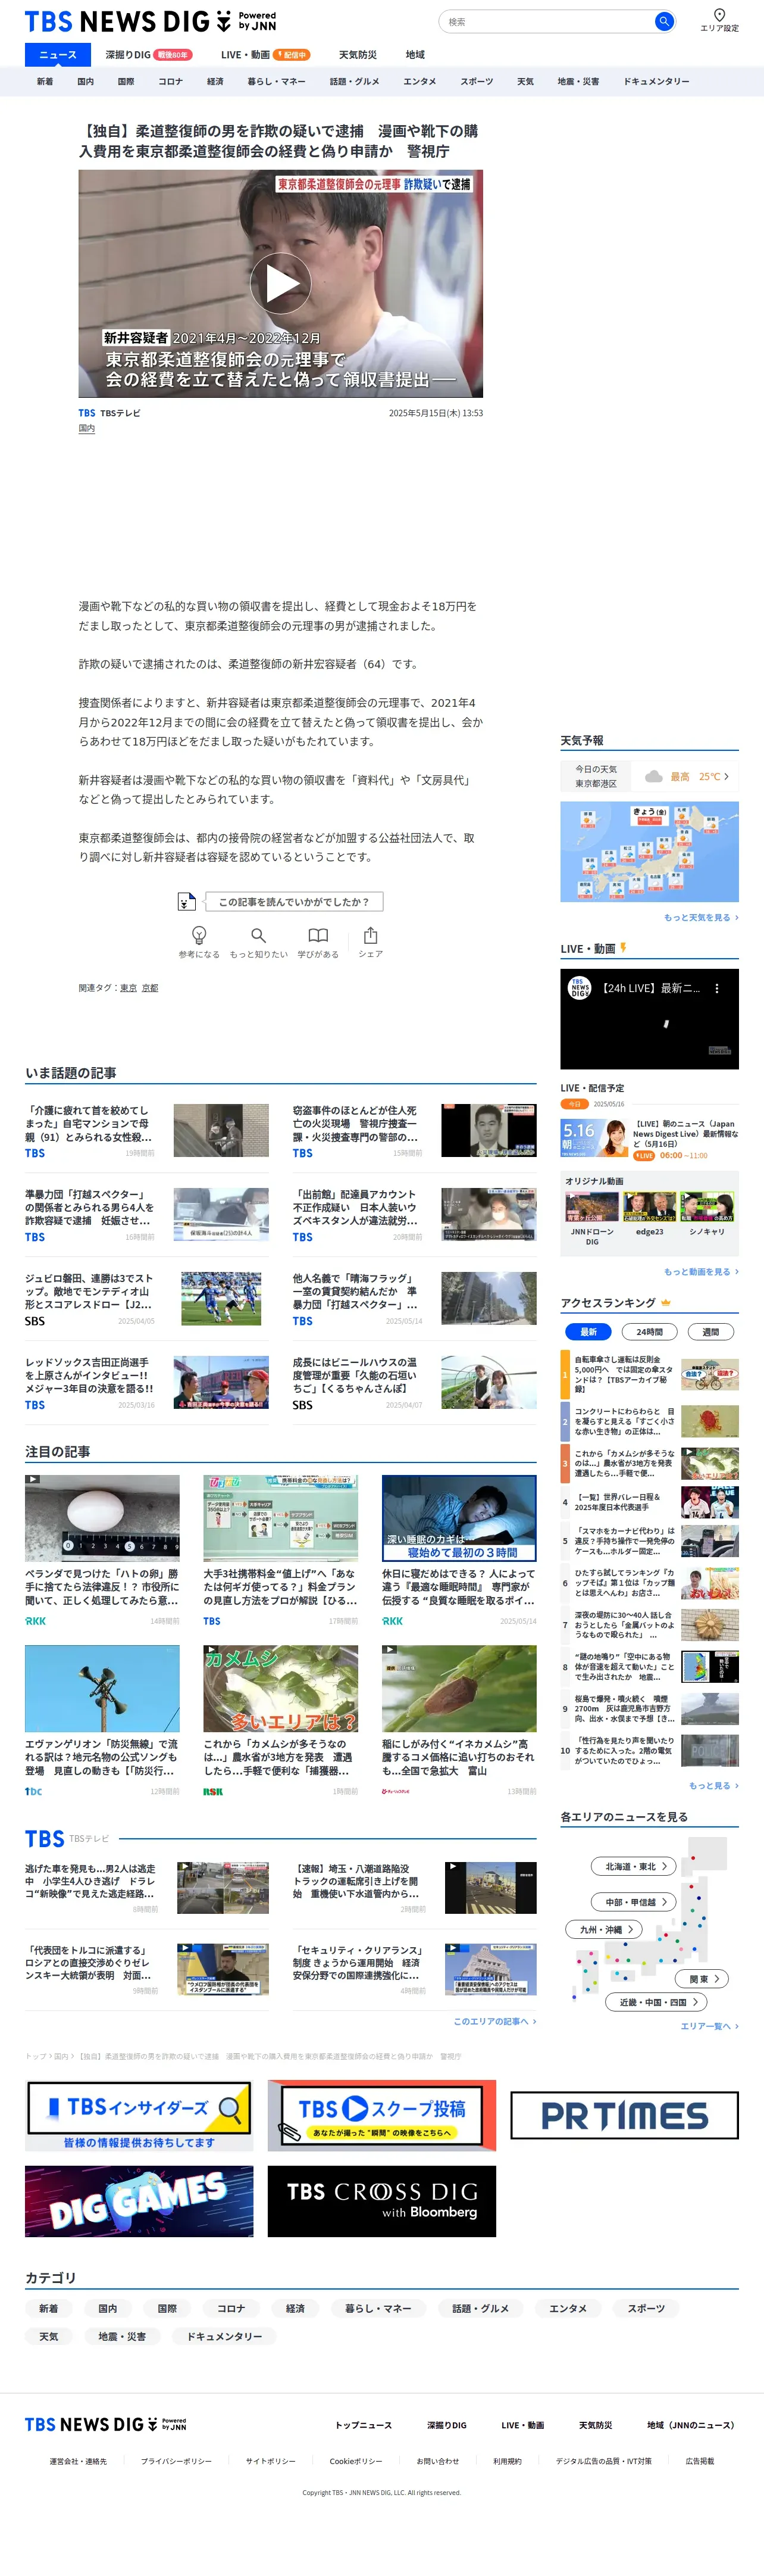Screen dimensions: 764x2576
Task: Click the cloud icon in today's weather row
Action: 653,776
